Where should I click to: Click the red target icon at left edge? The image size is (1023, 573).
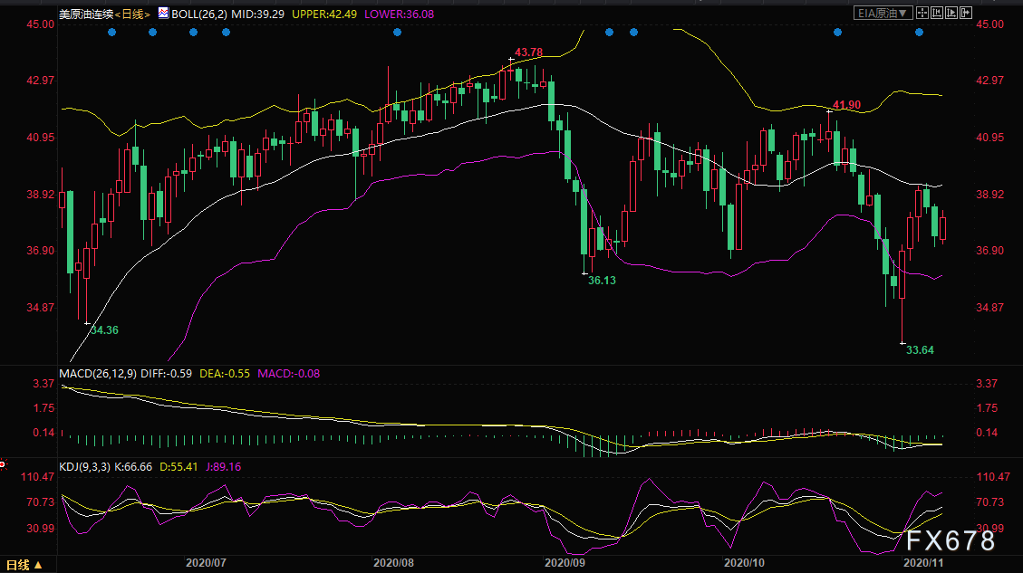point(3,464)
